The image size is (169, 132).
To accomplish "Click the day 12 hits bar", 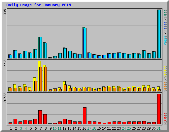I will click(65, 53).
